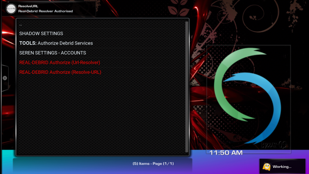
Task: Open the side menu arrow handle
Action: 5,78
